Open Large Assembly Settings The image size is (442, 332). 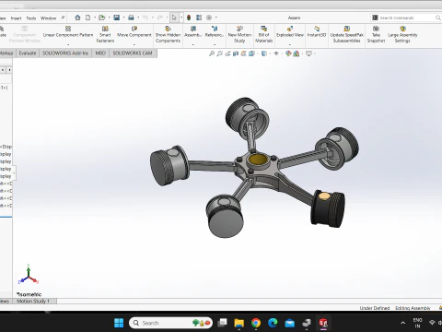click(402, 34)
